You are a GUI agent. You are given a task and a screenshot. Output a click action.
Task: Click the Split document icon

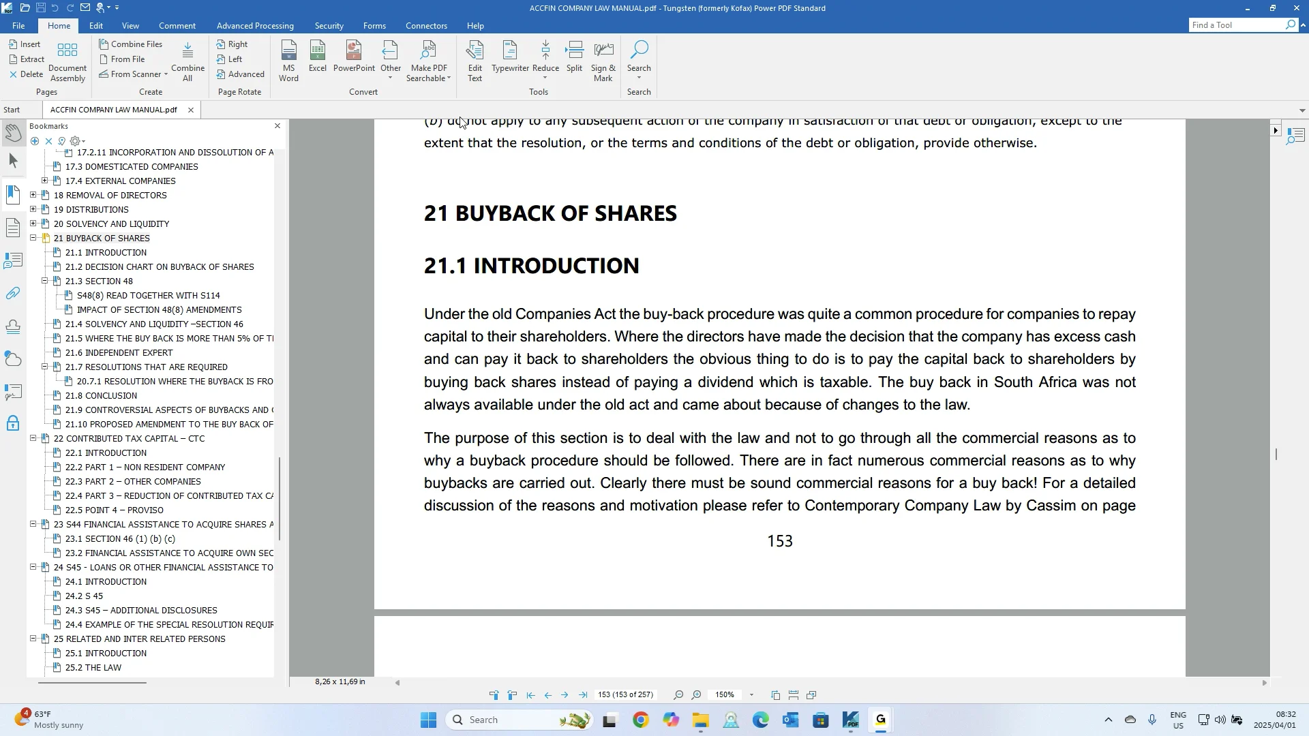point(575,58)
